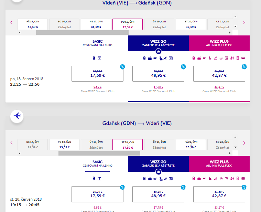The image size is (261, 212).
Task: Click thumbs-up badge on outbound WIZZ GO header
Action: (x=158, y=51)
